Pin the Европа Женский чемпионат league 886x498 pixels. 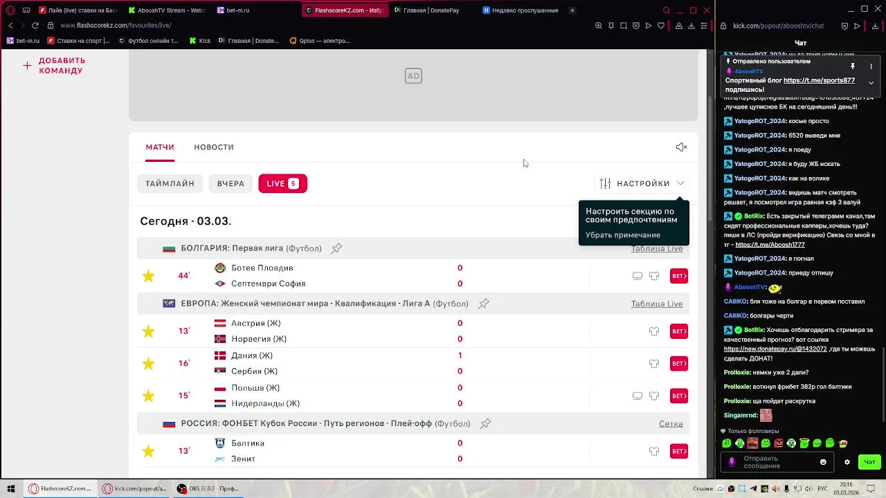[484, 304]
